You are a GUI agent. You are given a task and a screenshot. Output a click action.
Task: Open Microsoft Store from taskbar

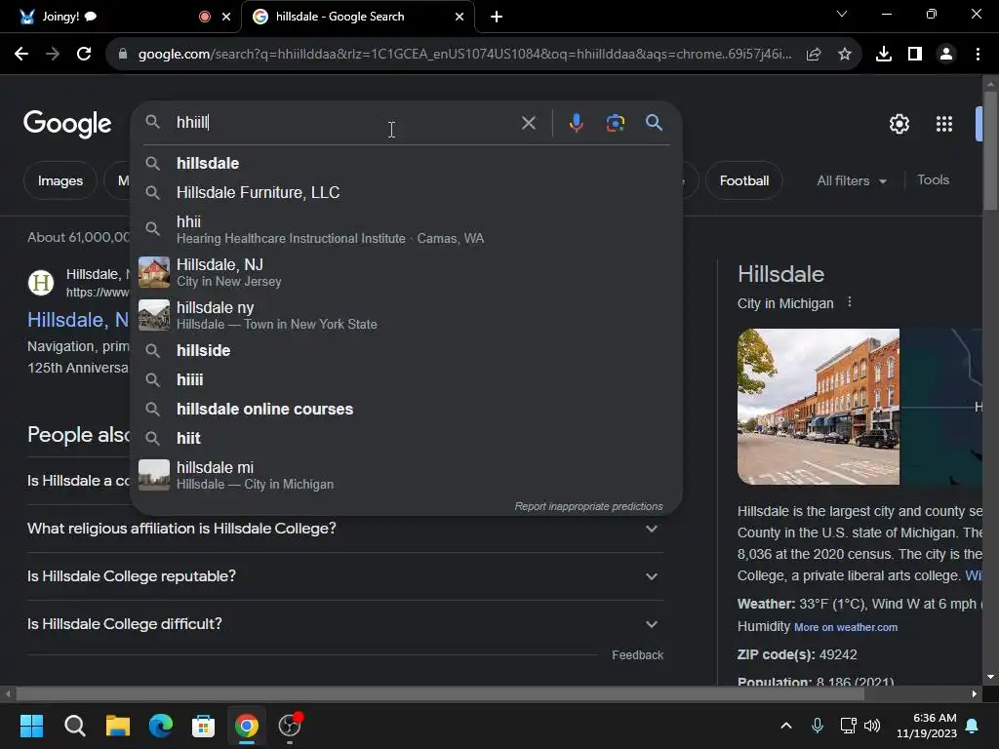tap(203, 726)
